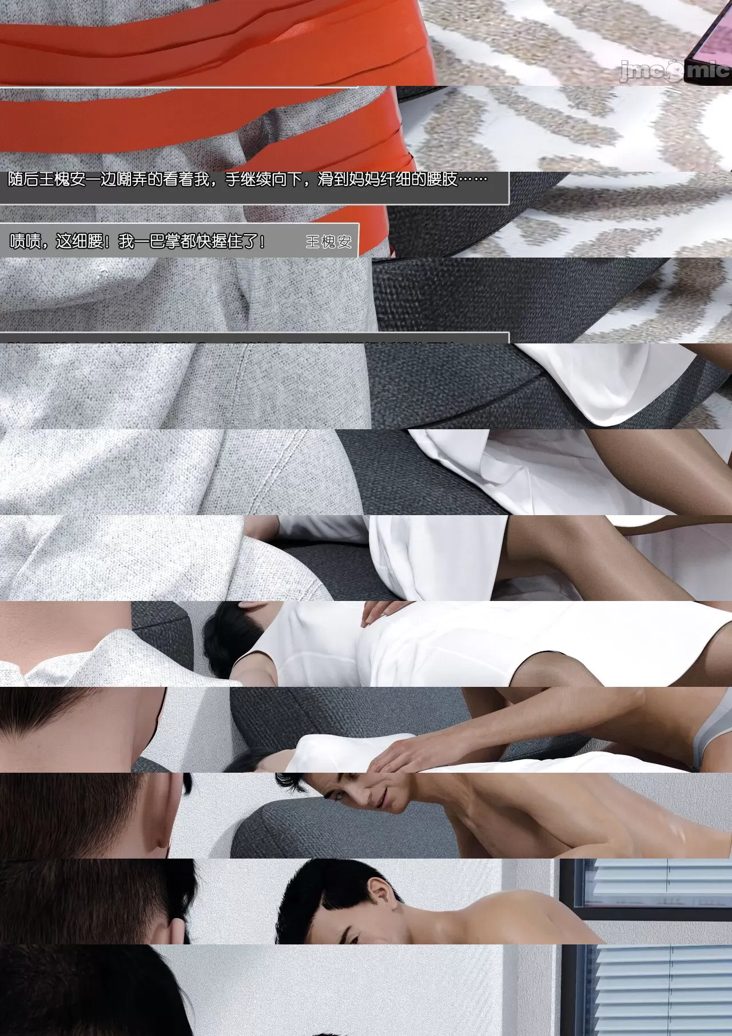Click the speaker name label 王槐安
Viewport: 732px width, 1036px height.
click(x=328, y=242)
